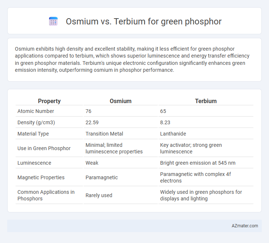Click the calendar grid icon beside the title

point(53,21)
